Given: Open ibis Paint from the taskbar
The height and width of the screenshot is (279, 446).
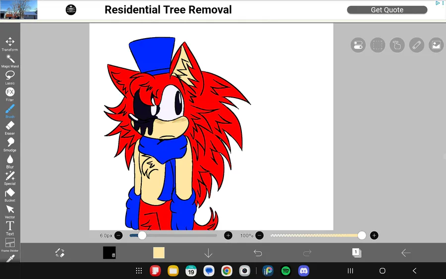Looking at the screenshot, I should pyautogui.click(x=268, y=271).
